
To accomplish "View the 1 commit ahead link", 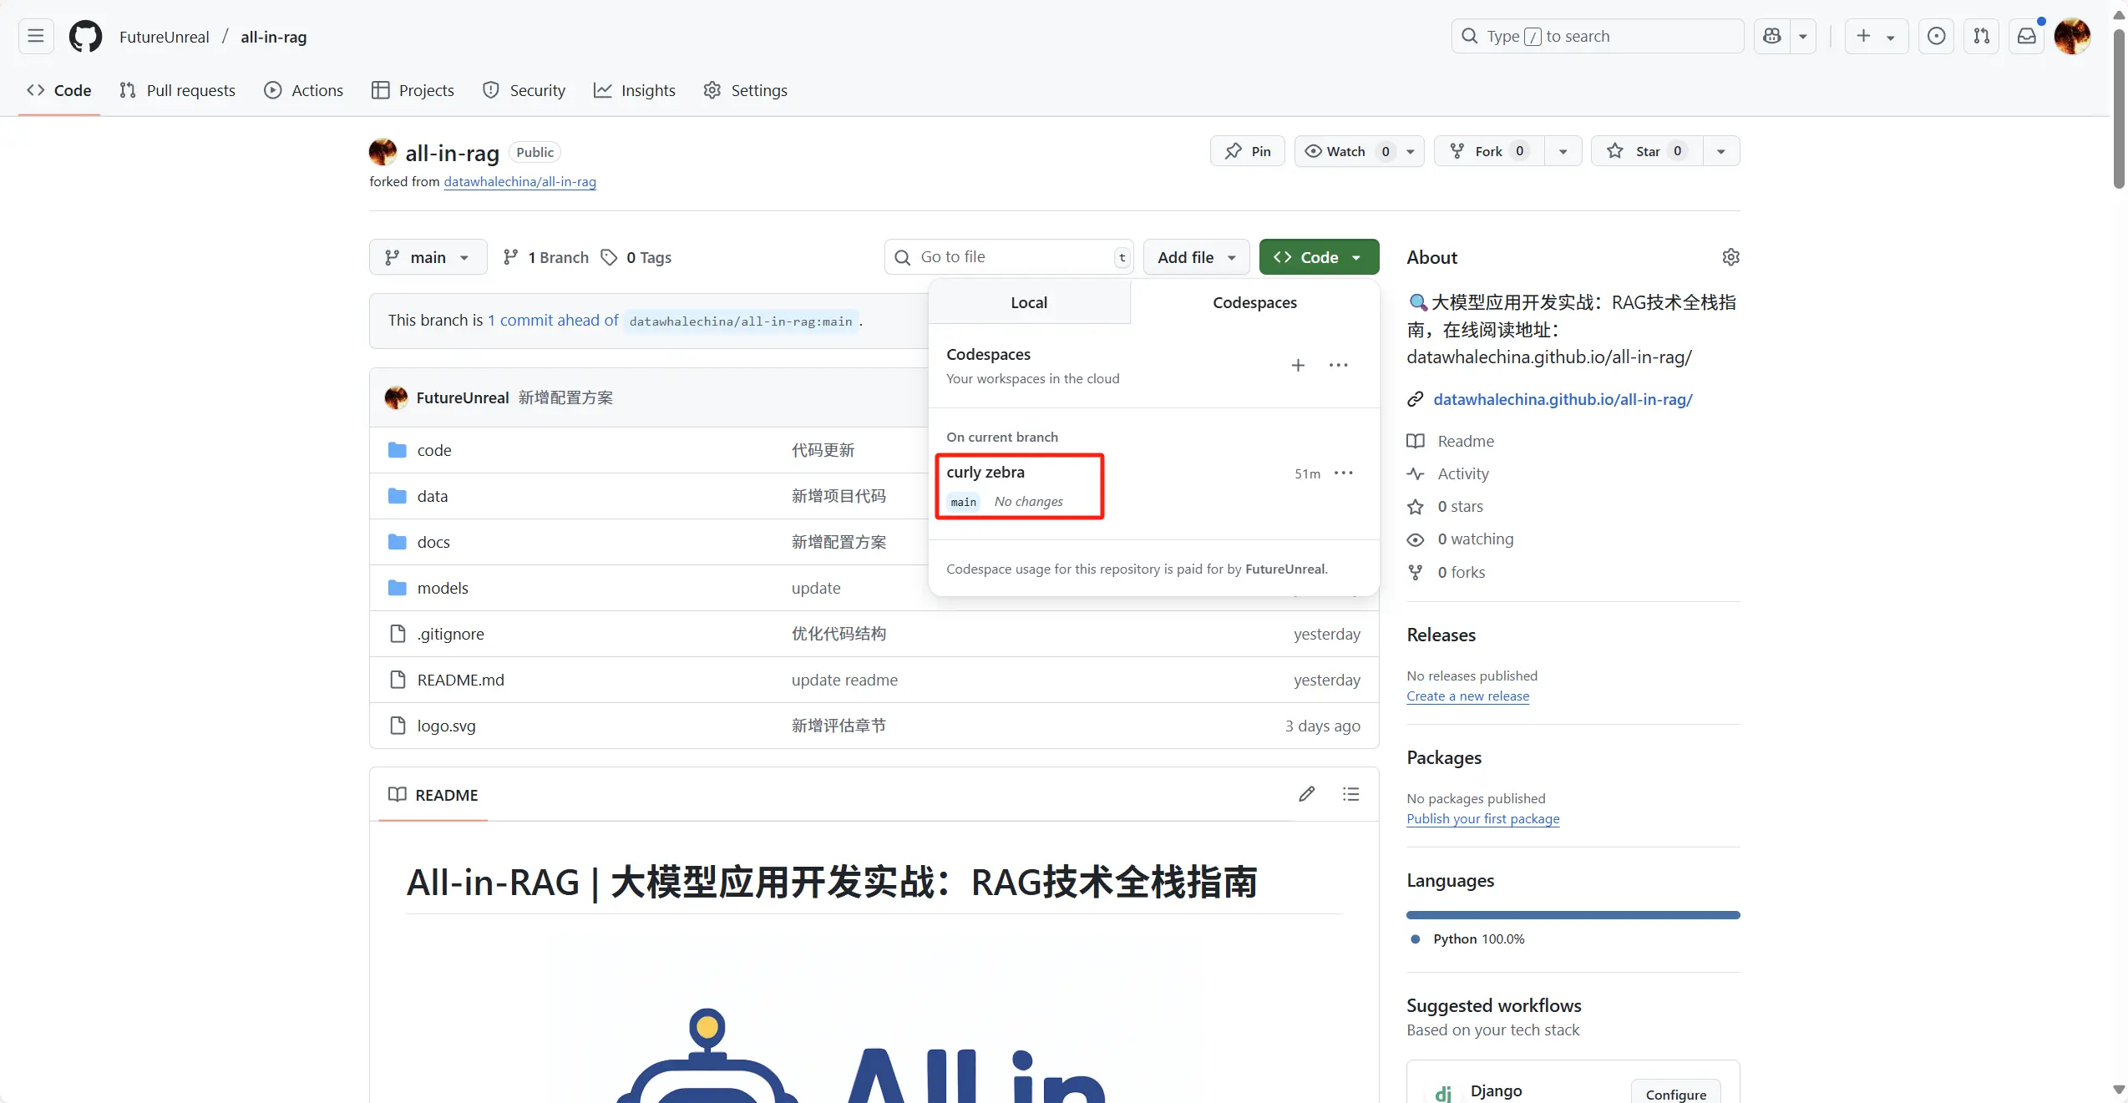I will click(553, 321).
